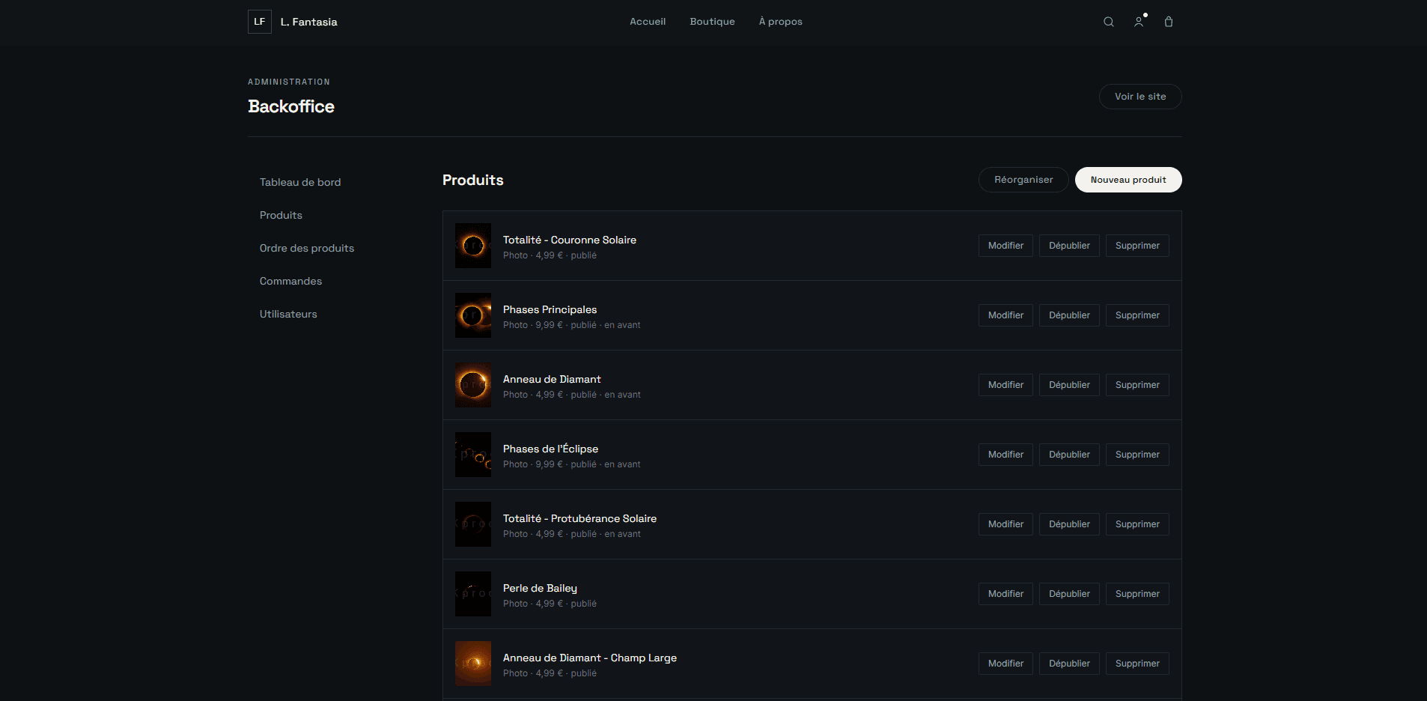Viewport: 1427px width, 701px height.
Task: Dépublier Totalité - Protubérance Solaire
Action: (x=1069, y=524)
